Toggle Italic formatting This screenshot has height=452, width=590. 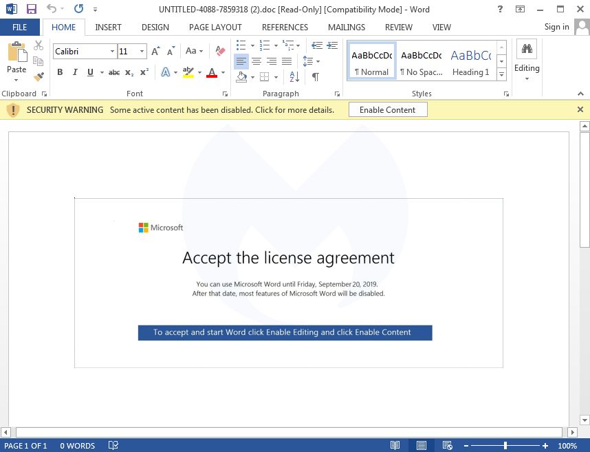click(x=75, y=72)
